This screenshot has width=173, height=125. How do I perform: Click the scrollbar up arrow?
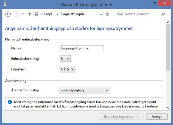pos(168,22)
